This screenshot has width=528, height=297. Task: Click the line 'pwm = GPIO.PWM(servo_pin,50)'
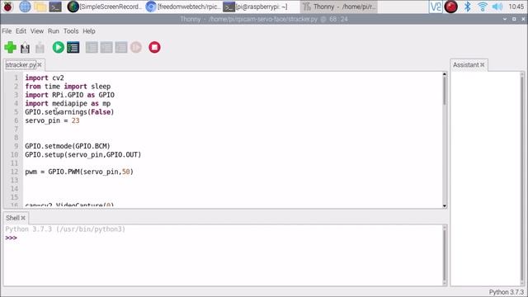pos(79,172)
